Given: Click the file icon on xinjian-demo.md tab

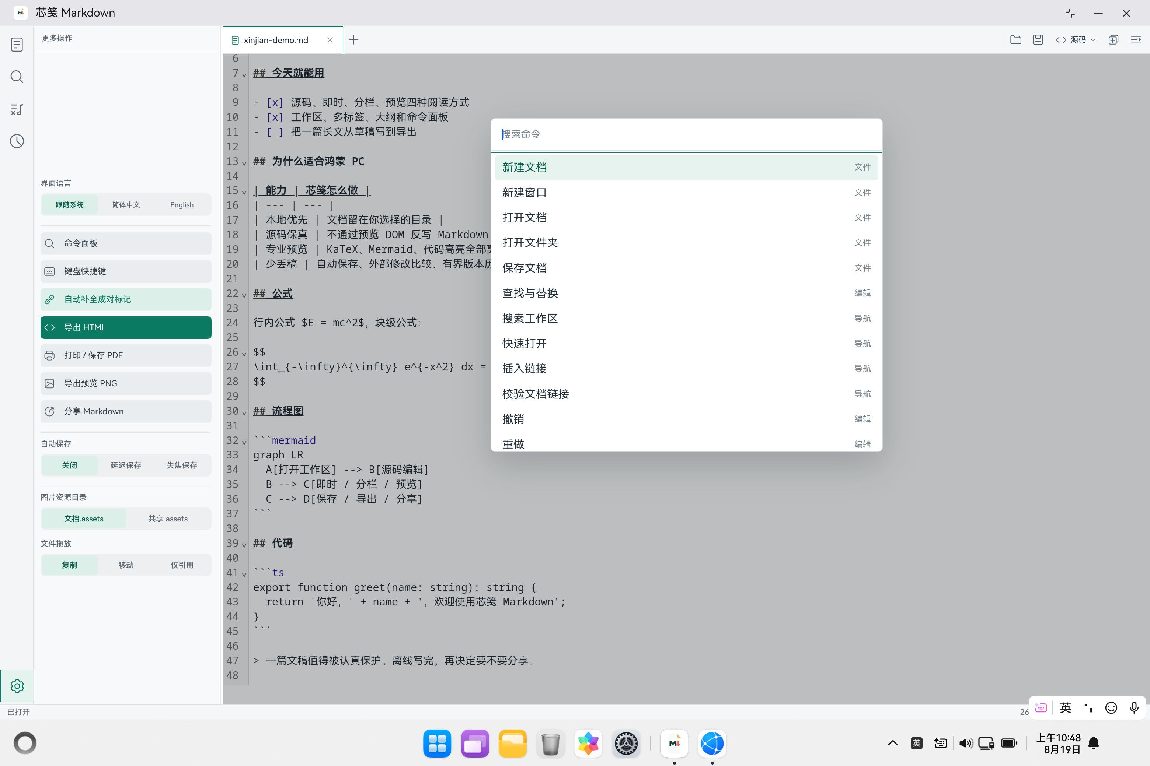Looking at the screenshot, I should [x=235, y=40].
